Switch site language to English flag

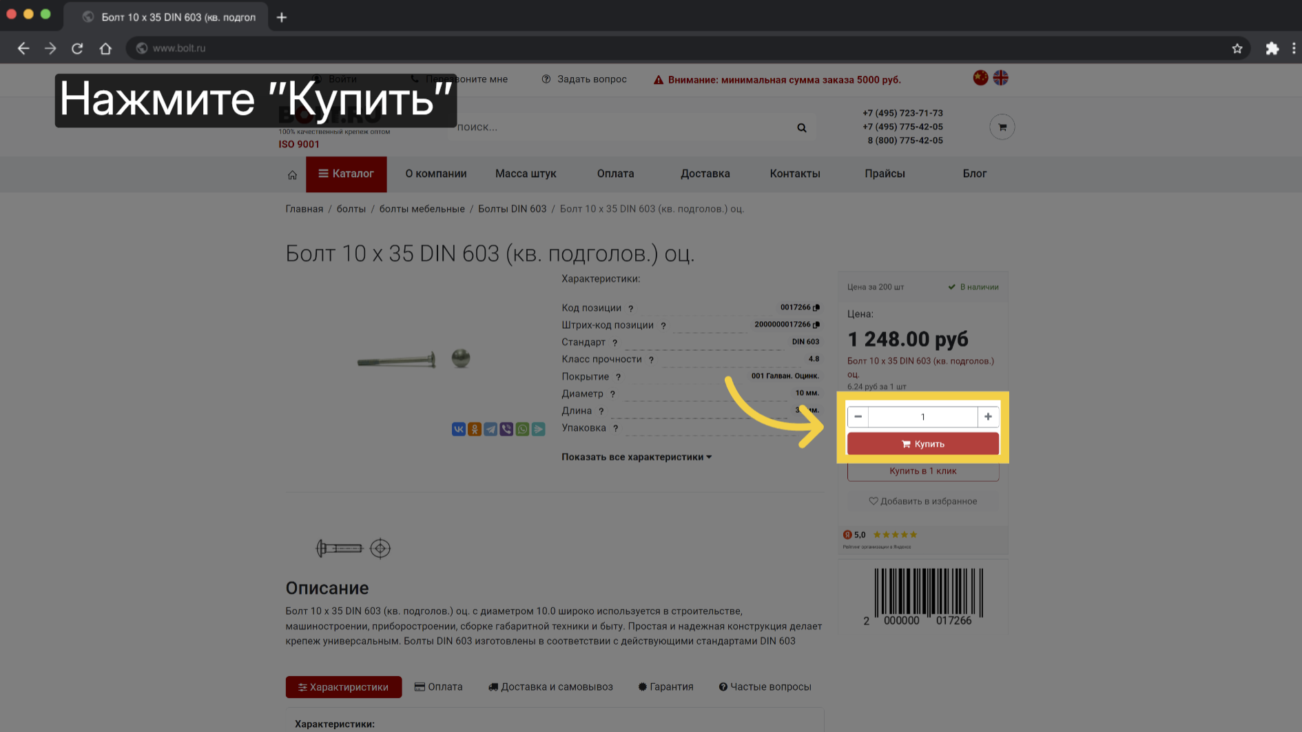click(1001, 78)
